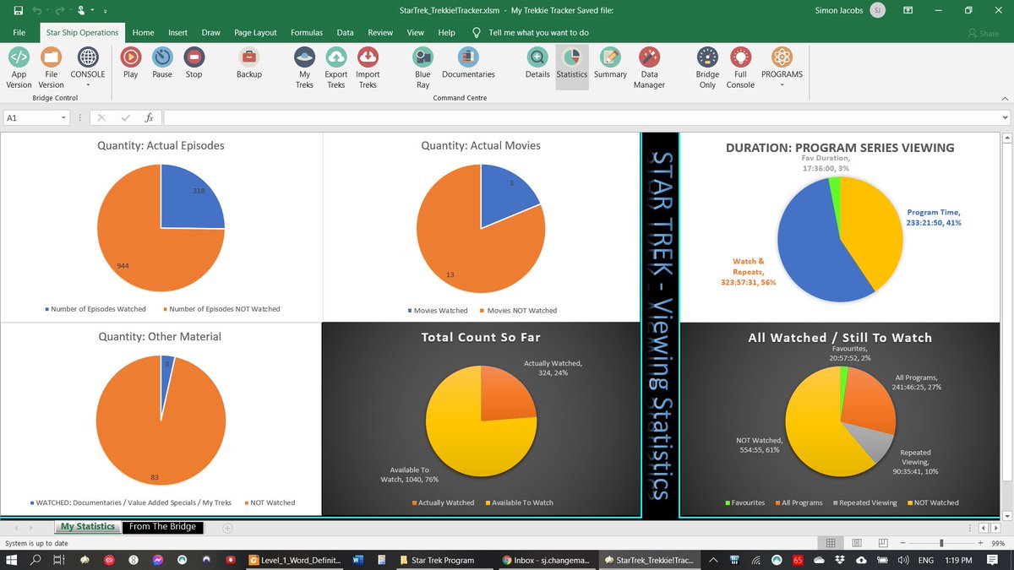Switch to the Home ribbon tab
Screen dimensions: 1014x570
pyautogui.click(x=144, y=33)
